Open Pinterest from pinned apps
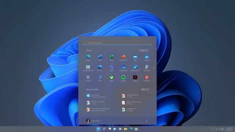The height and width of the screenshot is (132, 235). click(147, 78)
